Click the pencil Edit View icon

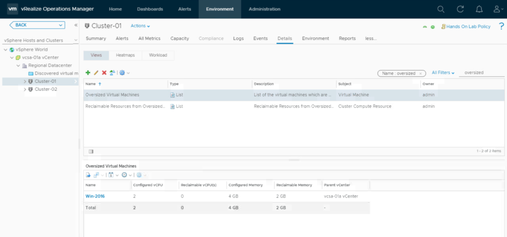(x=96, y=73)
